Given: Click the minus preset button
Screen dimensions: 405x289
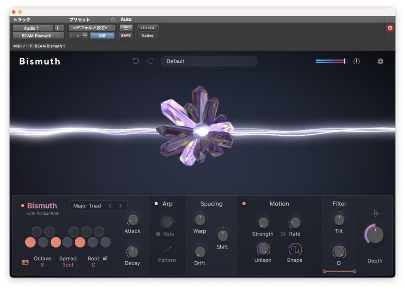Looking at the screenshot, I should click(x=71, y=36).
